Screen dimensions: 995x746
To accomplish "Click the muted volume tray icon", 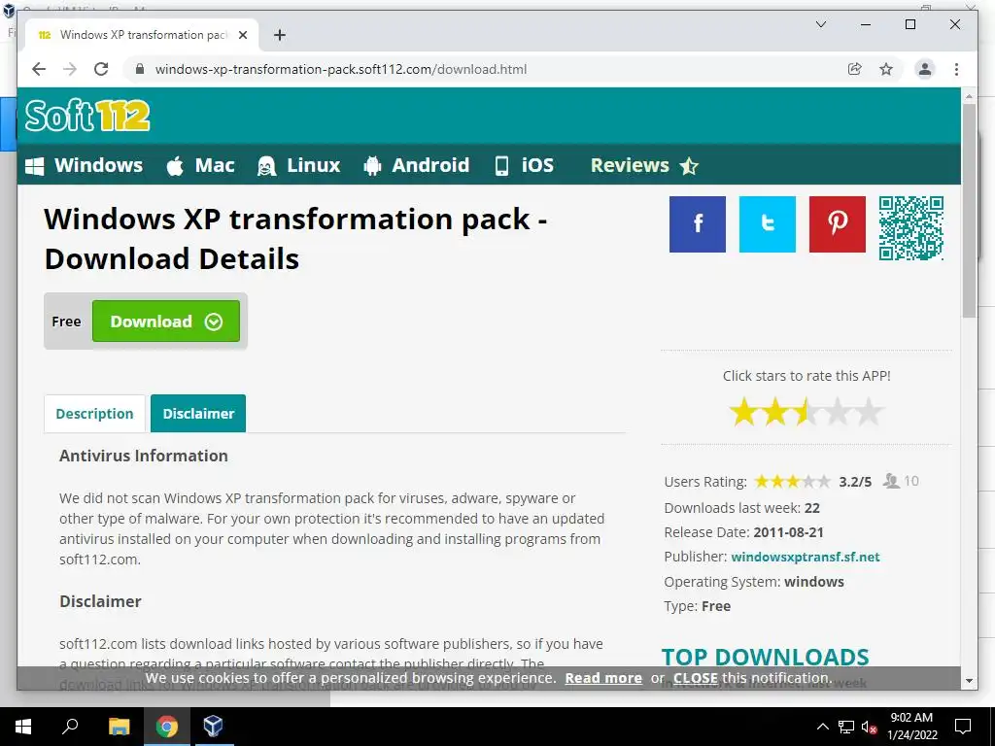I will [x=870, y=727].
